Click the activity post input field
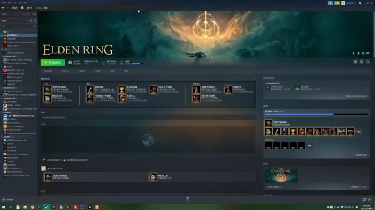This screenshot has height=210, width=375. (x=148, y=118)
